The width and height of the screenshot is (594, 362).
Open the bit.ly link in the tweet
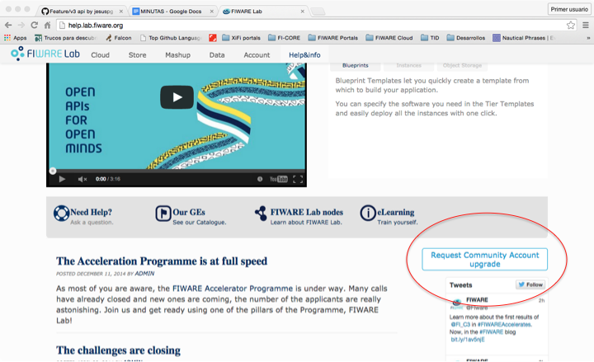pos(468,340)
